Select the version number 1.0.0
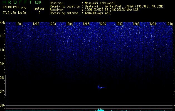Screen dimensions: 175x111 (38, 2)
